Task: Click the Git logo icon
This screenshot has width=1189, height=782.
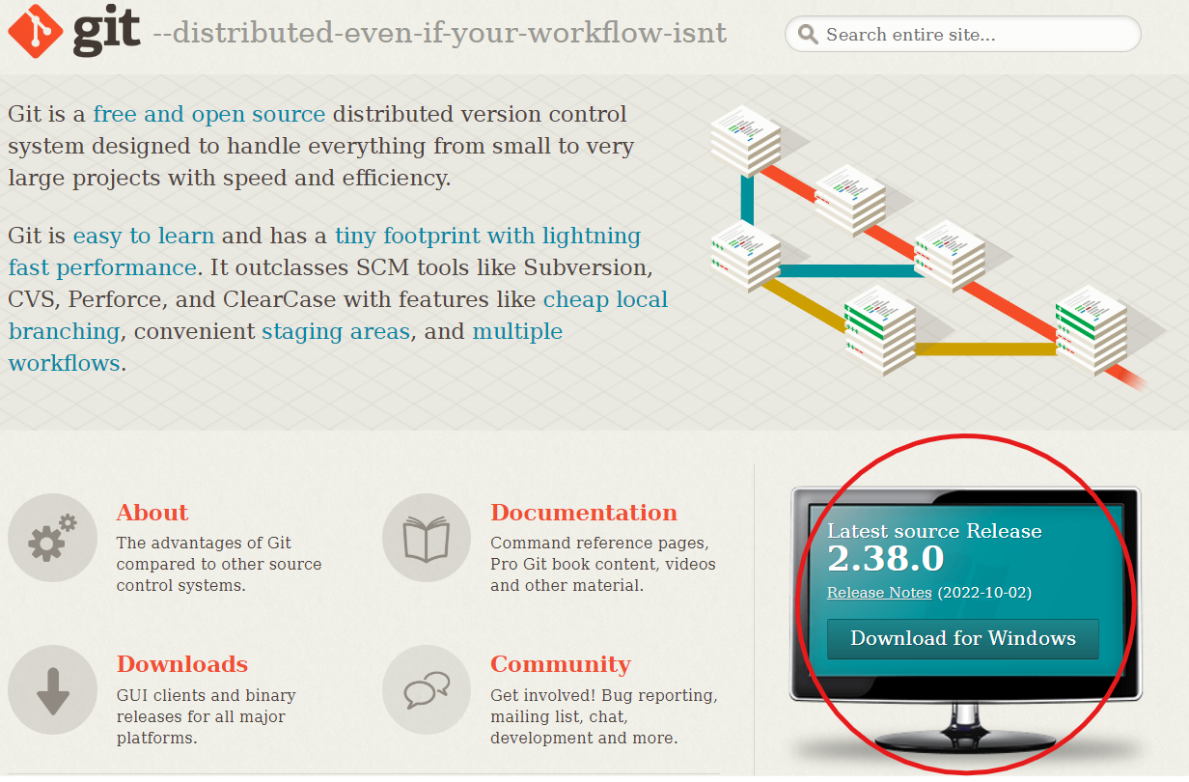Action: [37, 30]
